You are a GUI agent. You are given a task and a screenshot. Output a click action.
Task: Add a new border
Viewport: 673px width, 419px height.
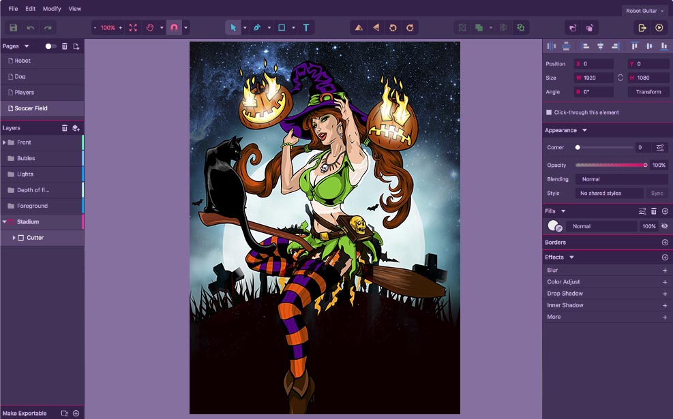(x=665, y=243)
